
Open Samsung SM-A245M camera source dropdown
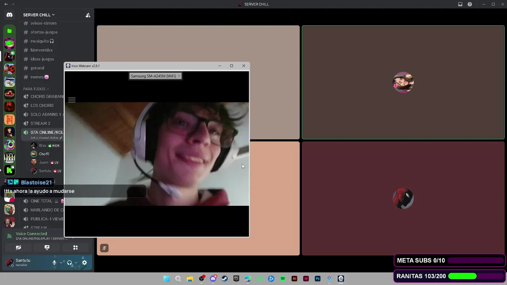point(155,76)
